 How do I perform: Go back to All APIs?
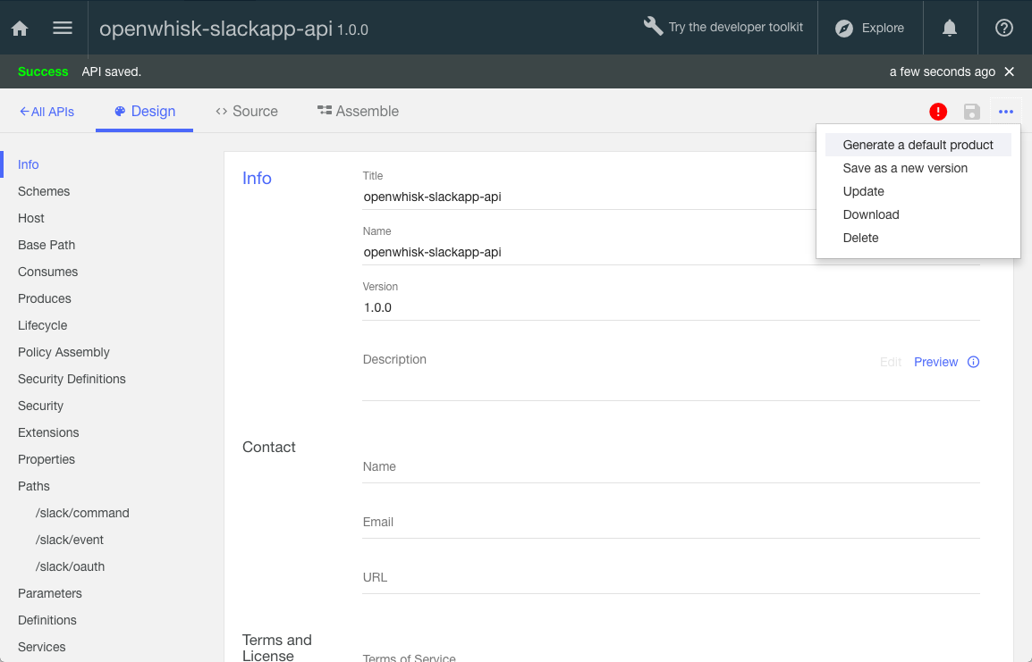click(x=47, y=112)
